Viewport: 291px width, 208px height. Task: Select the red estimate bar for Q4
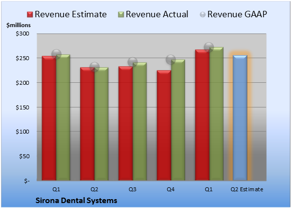164,125
